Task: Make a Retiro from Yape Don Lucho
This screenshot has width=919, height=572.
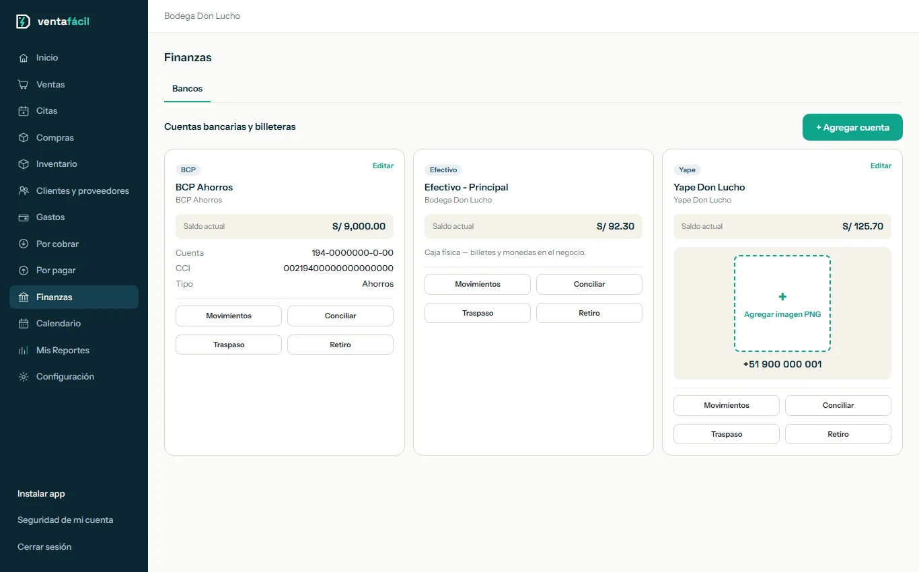Action: 838,434
